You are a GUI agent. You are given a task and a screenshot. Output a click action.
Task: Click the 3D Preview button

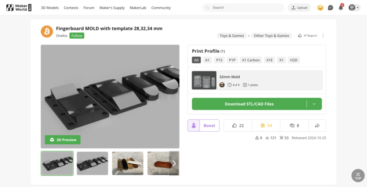pyautogui.click(x=63, y=140)
